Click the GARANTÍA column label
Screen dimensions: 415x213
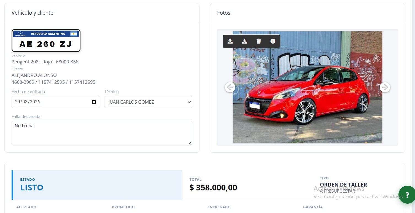click(313, 207)
